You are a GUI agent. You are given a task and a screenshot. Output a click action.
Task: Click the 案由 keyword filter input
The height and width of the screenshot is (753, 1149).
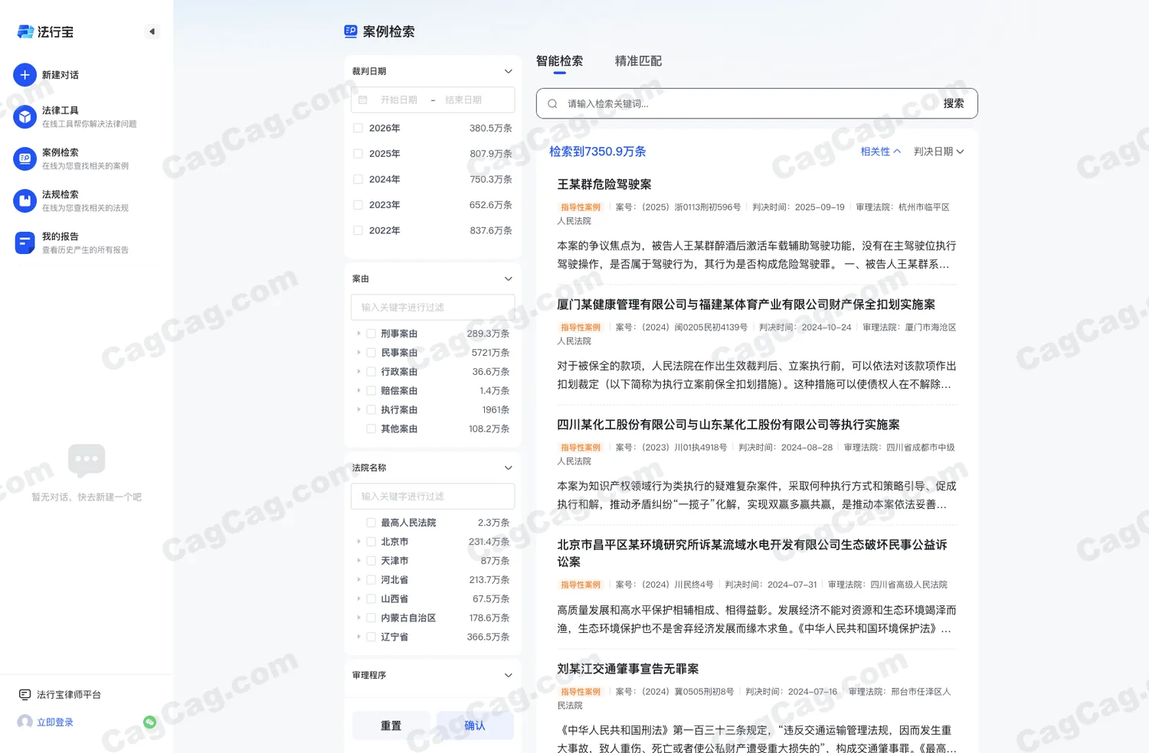433,308
